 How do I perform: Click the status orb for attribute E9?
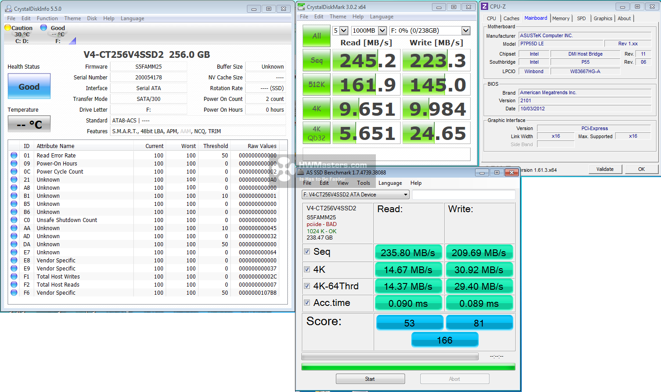[x=14, y=268]
